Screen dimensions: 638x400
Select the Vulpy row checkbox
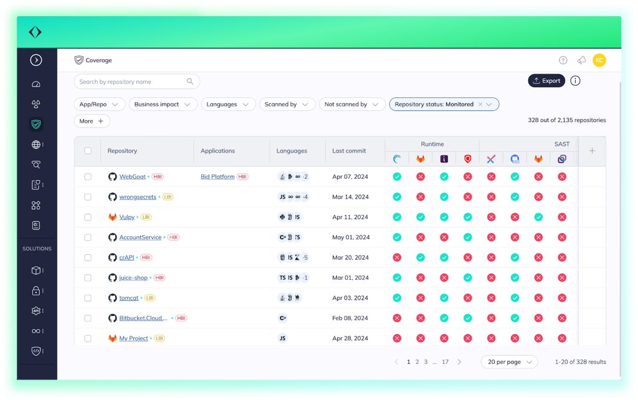click(x=88, y=217)
